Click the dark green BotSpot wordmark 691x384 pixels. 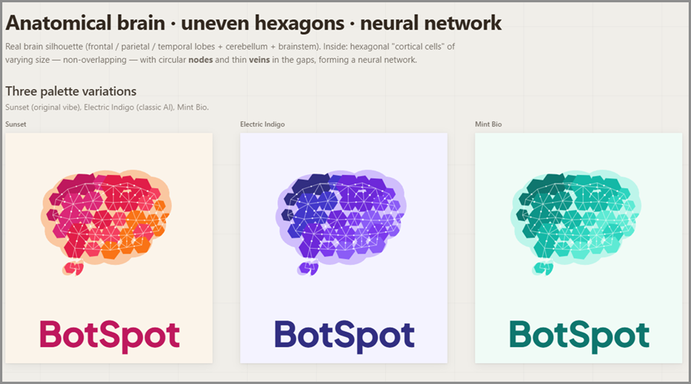(579, 335)
